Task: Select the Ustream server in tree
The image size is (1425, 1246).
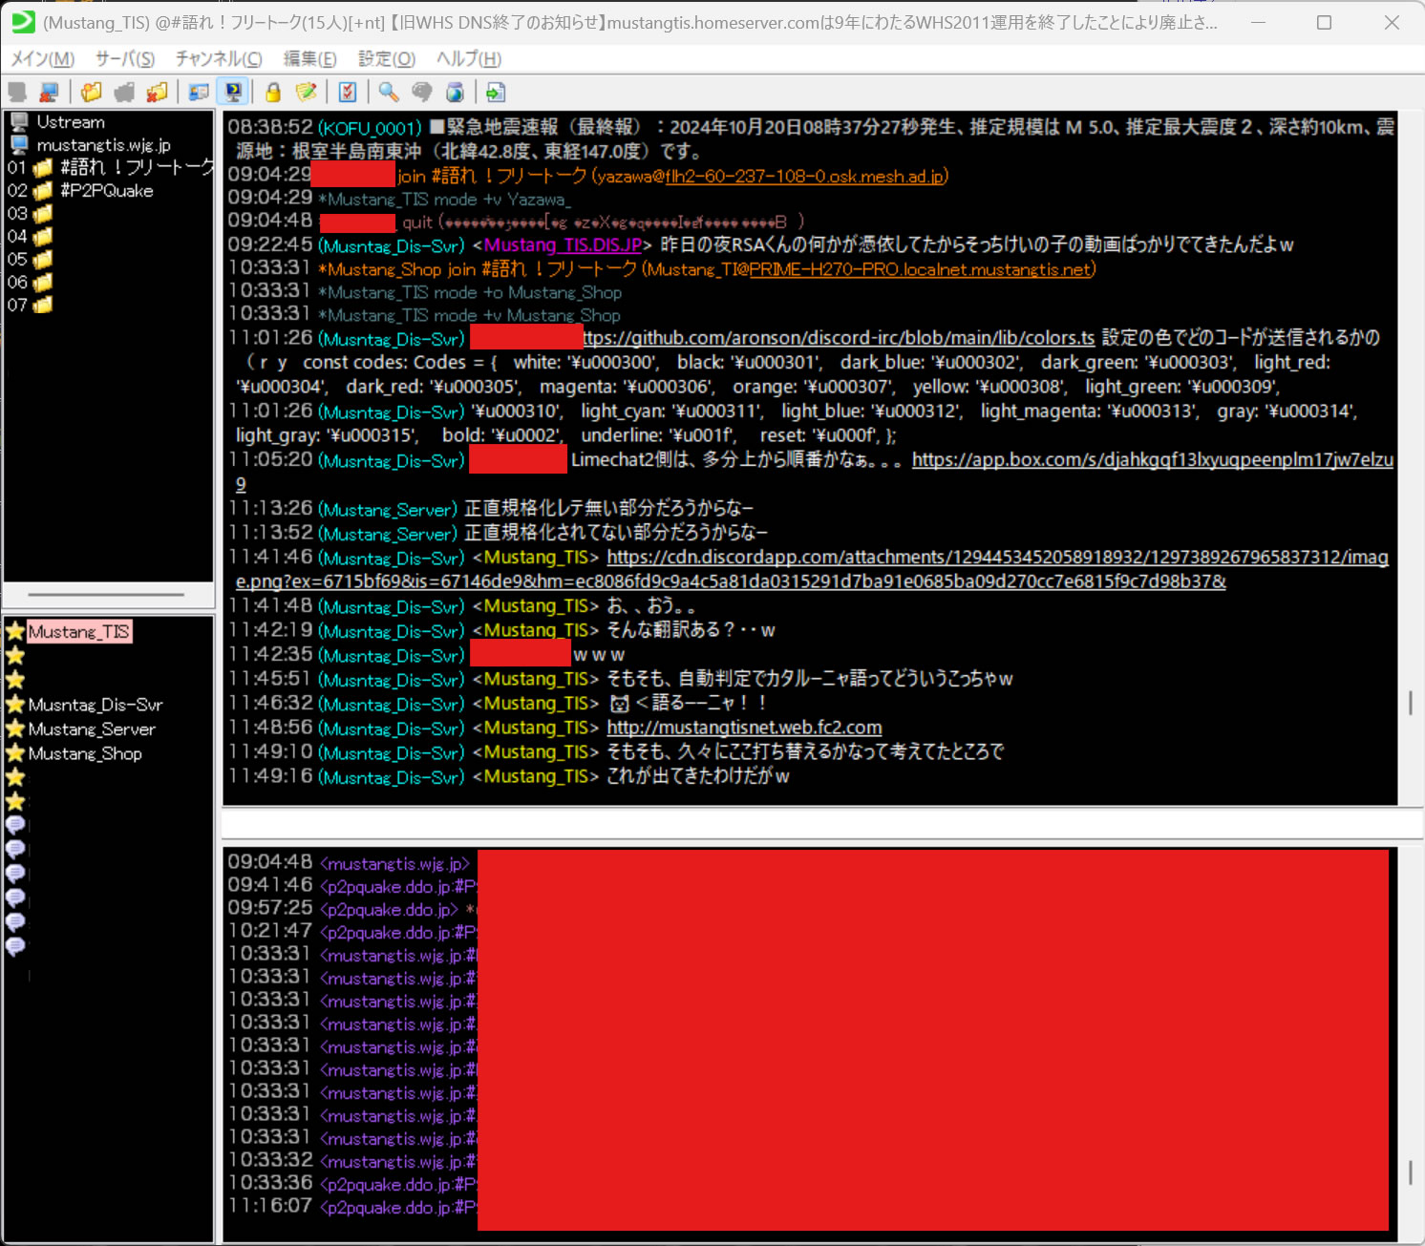Action: click(x=70, y=122)
